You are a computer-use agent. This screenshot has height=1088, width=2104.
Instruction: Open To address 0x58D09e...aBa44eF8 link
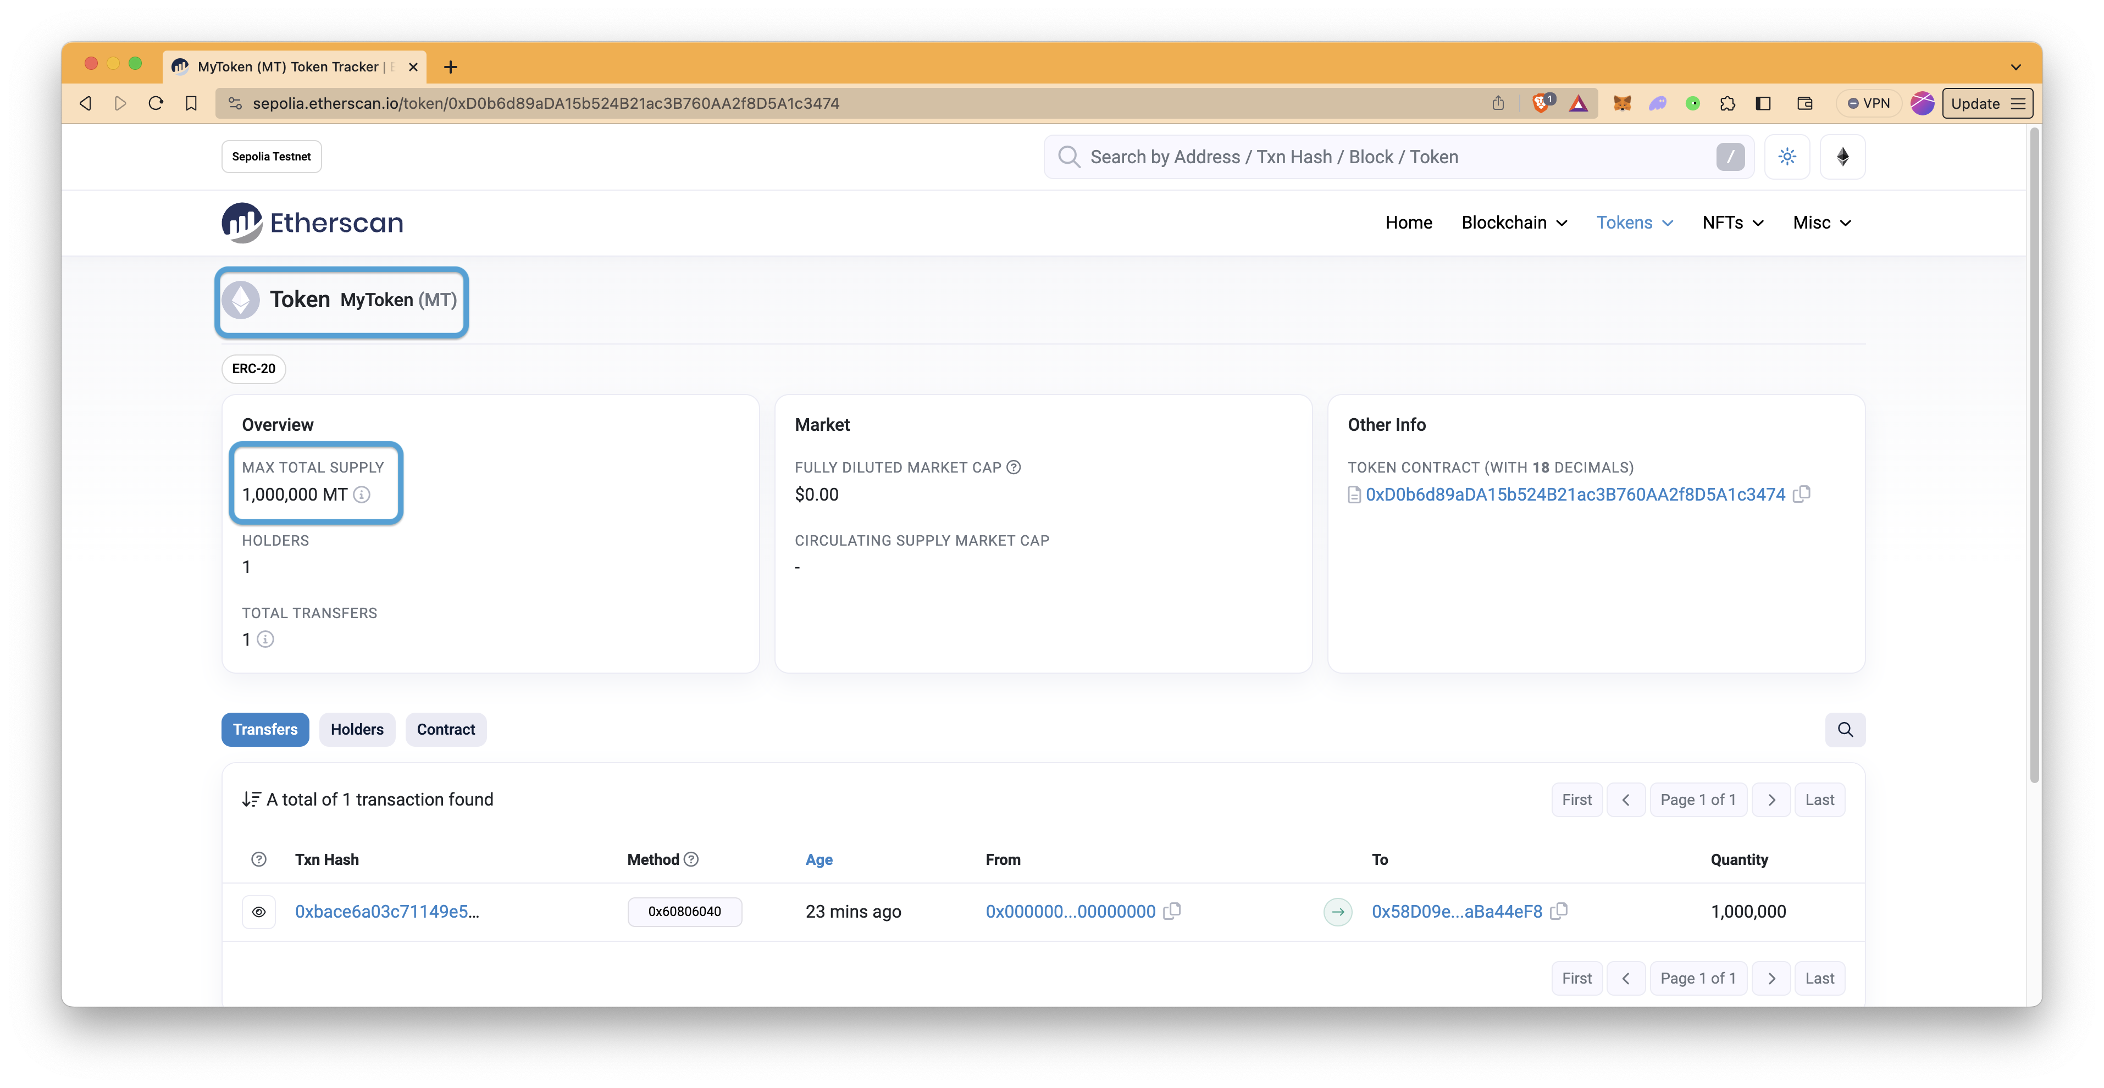point(1457,912)
